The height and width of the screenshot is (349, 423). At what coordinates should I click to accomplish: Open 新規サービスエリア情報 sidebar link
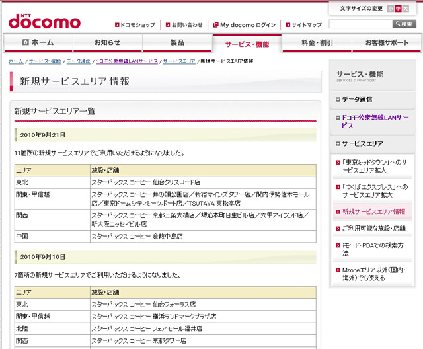point(373,212)
